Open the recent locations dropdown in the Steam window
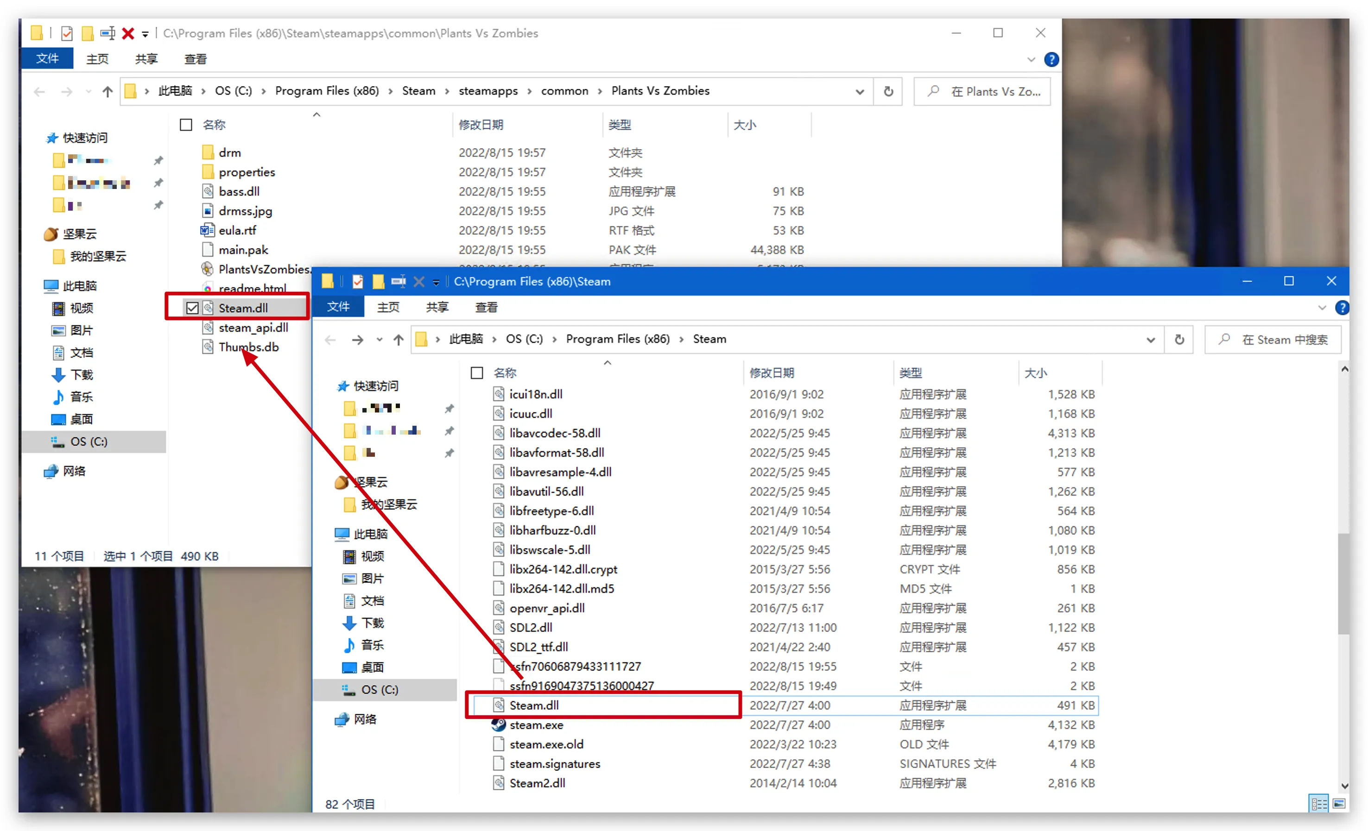 (379, 340)
